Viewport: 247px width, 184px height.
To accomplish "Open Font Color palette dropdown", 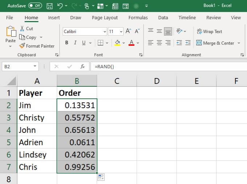I will [x=138, y=43].
